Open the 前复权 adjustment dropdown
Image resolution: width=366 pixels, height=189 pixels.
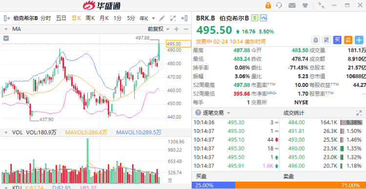pos(159,29)
